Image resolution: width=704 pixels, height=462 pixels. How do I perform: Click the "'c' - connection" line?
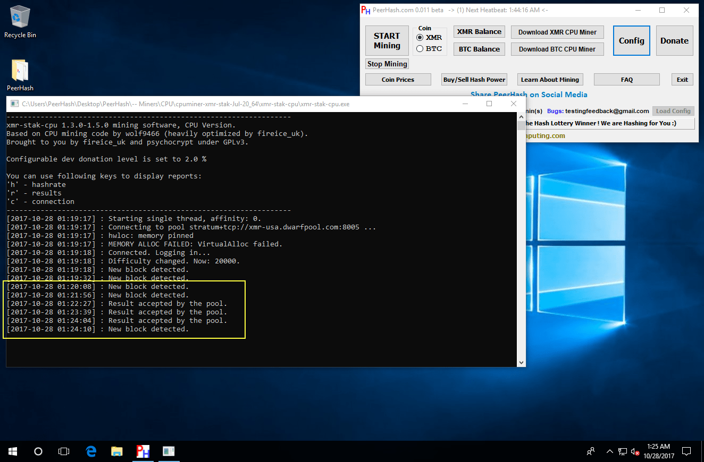(x=40, y=201)
